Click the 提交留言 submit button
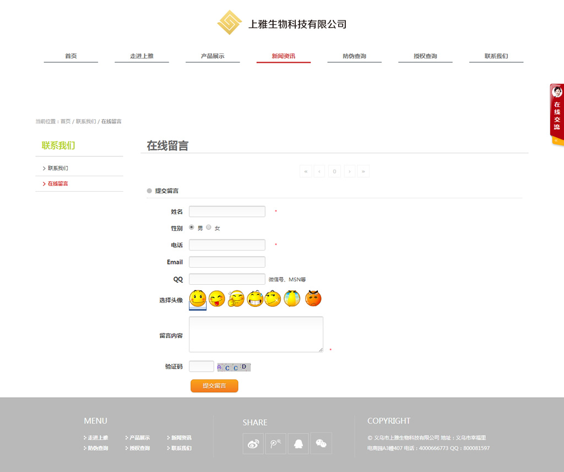 click(214, 386)
